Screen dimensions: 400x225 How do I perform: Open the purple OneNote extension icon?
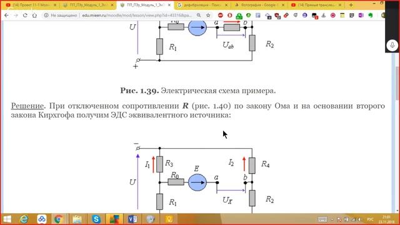(361, 15)
